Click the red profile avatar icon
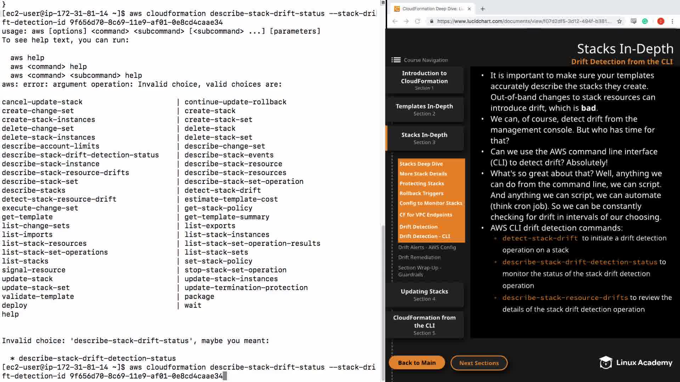Image resolution: width=680 pixels, height=382 pixels. coord(661,21)
